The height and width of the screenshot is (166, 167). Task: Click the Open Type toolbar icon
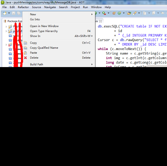pos(129,13)
